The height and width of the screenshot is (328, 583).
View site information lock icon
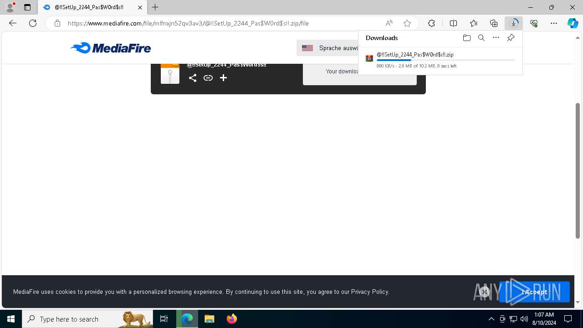[x=57, y=23]
